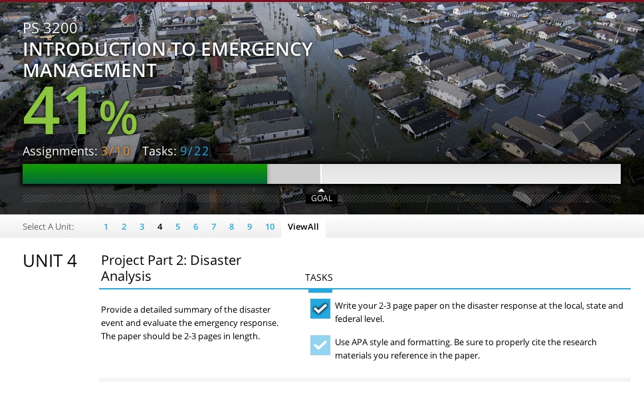Click the 41% completion percentage

click(x=80, y=112)
